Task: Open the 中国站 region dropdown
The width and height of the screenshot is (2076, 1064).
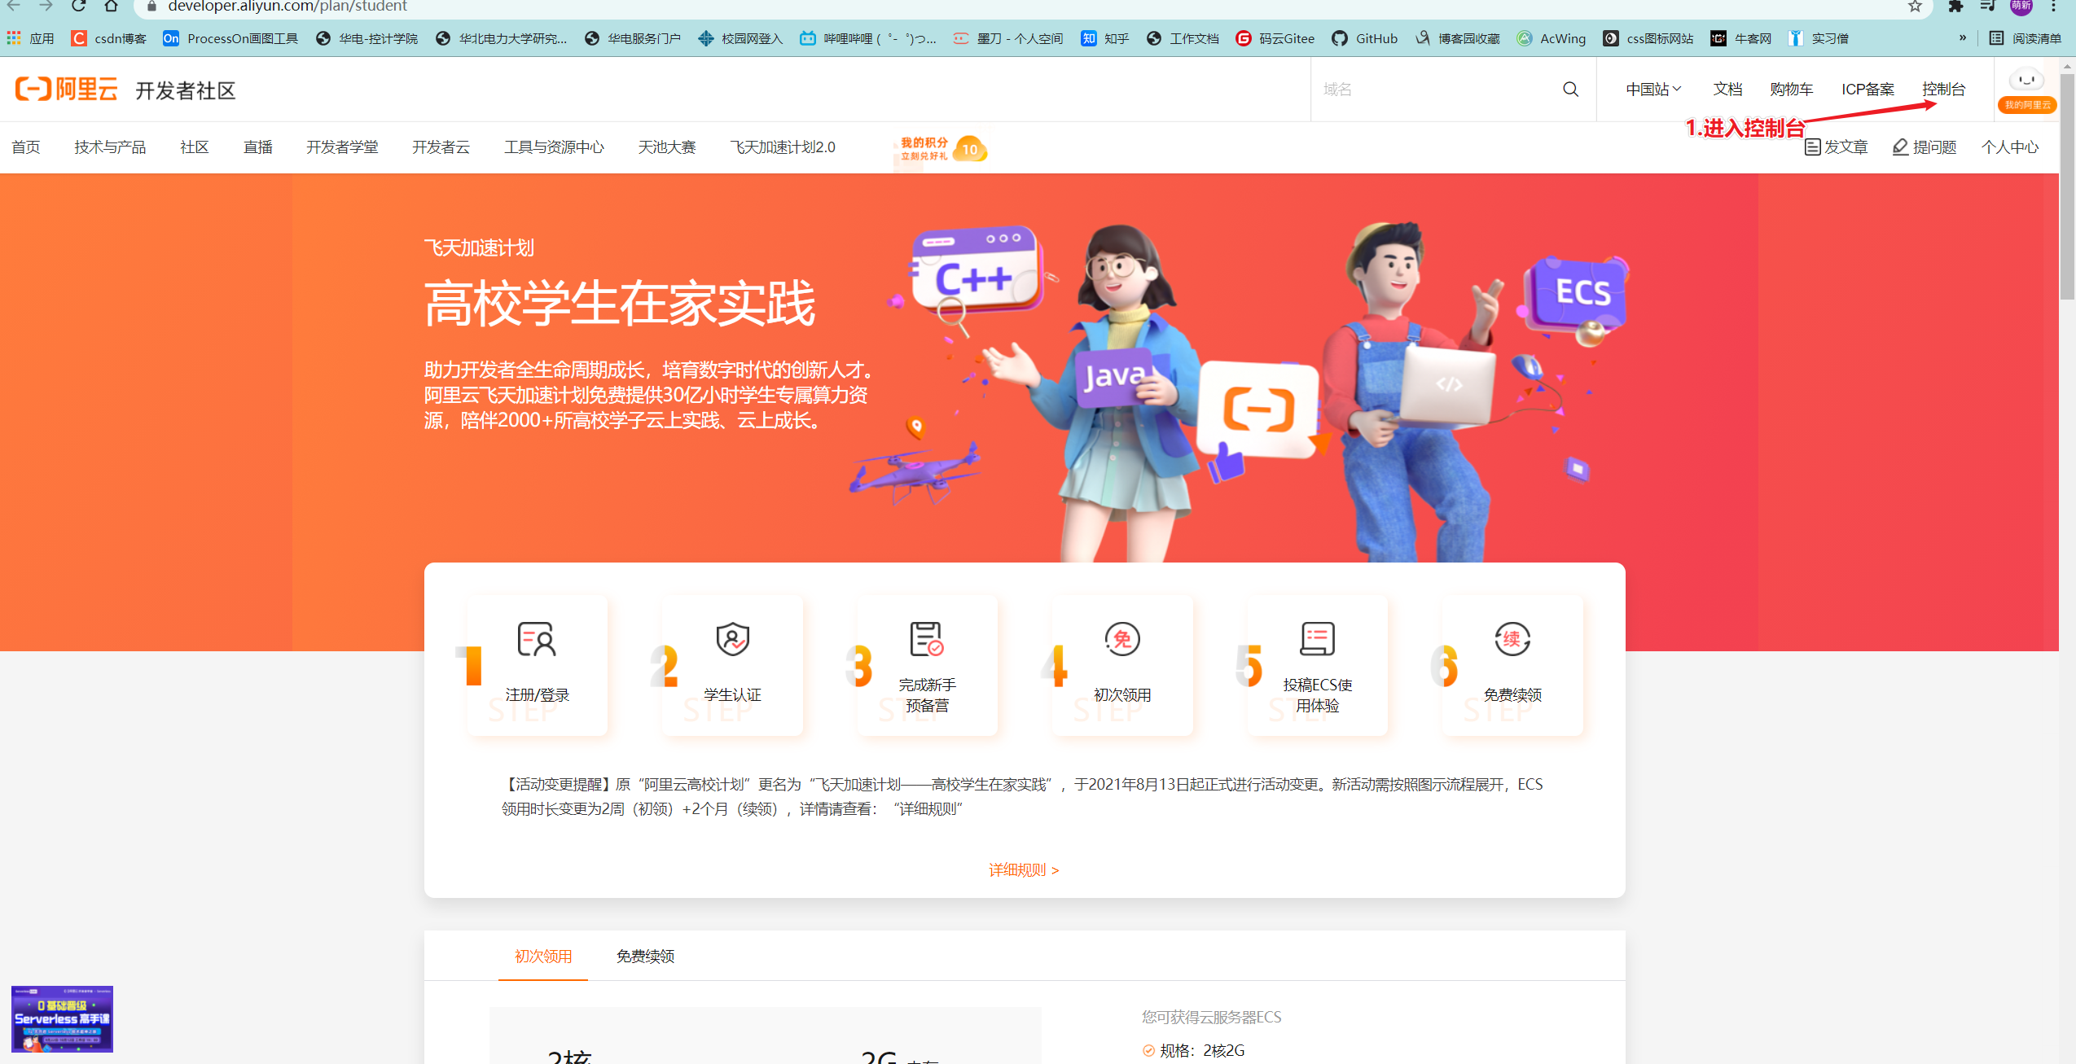Action: pos(1652,89)
